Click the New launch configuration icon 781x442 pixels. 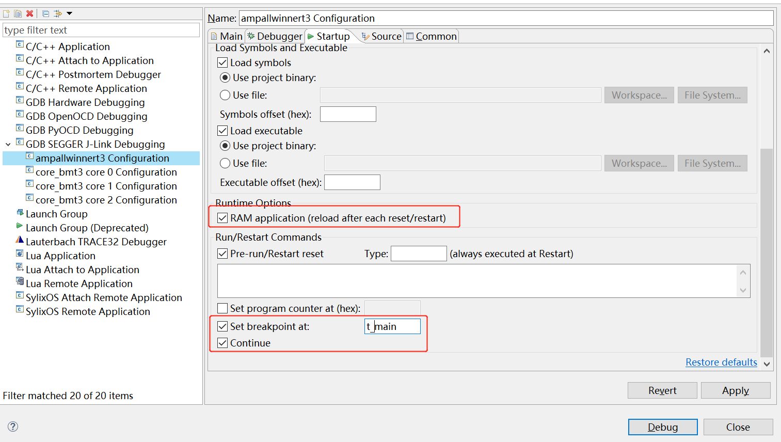(x=7, y=13)
